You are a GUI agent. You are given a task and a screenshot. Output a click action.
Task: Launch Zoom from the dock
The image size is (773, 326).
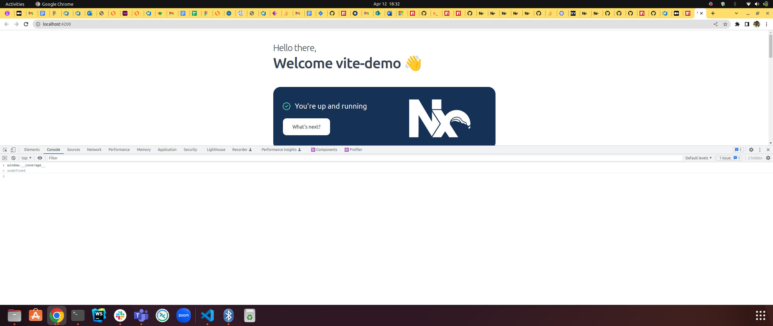183,315
